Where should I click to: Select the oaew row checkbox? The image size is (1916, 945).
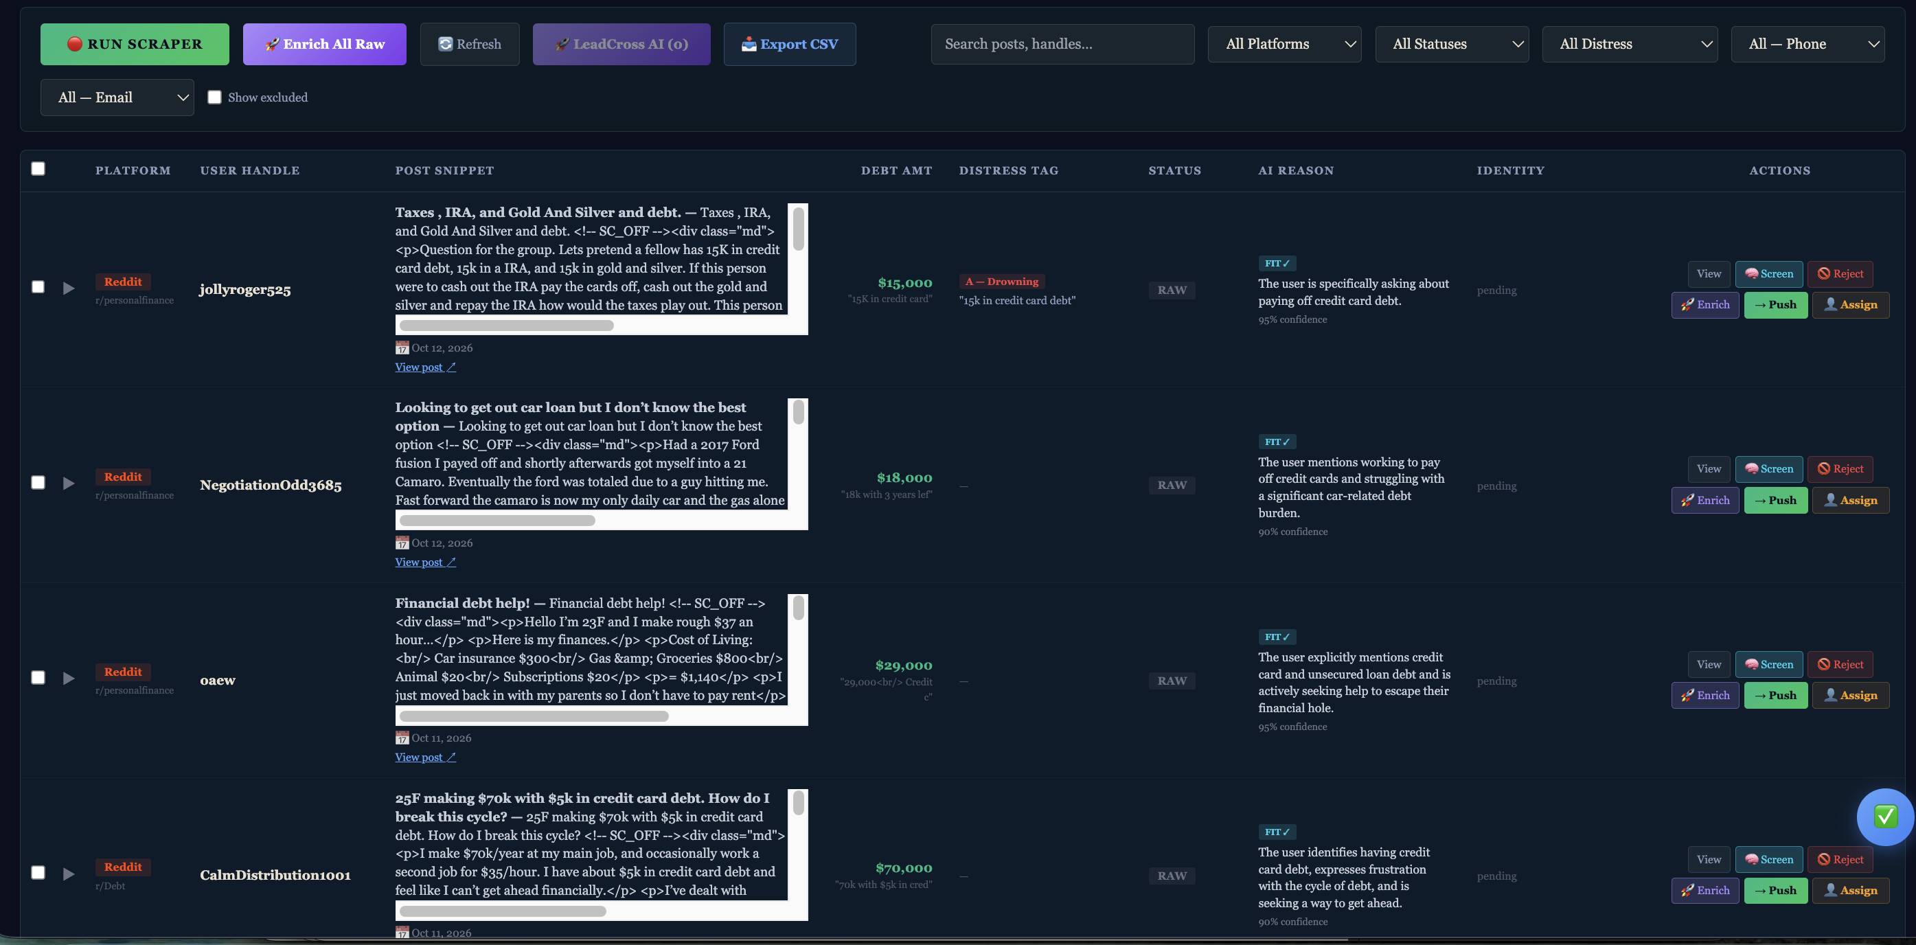[x=38, y=677]
